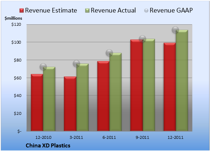Viewport: 210px width, 151px height.
Task: Click the 12-2010 quarter label
Action: 43,137
